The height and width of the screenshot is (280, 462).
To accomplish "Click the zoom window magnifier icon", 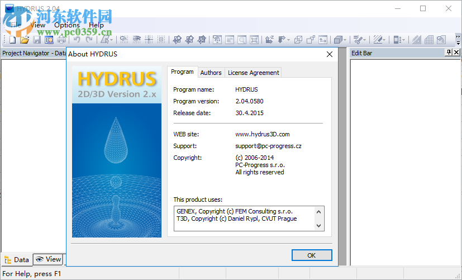I will coord(242,40).
